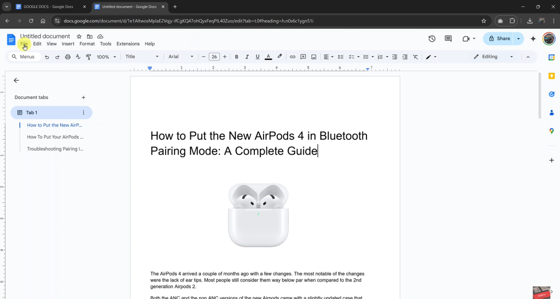This screenshot has width=560, height=299.
Task: Open the Insert menu
Action: point(68,44)
